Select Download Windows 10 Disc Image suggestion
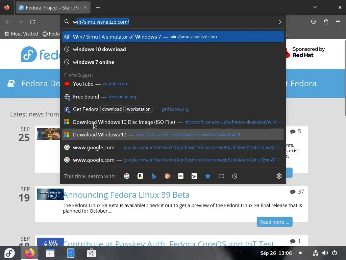 pos(173,122)
